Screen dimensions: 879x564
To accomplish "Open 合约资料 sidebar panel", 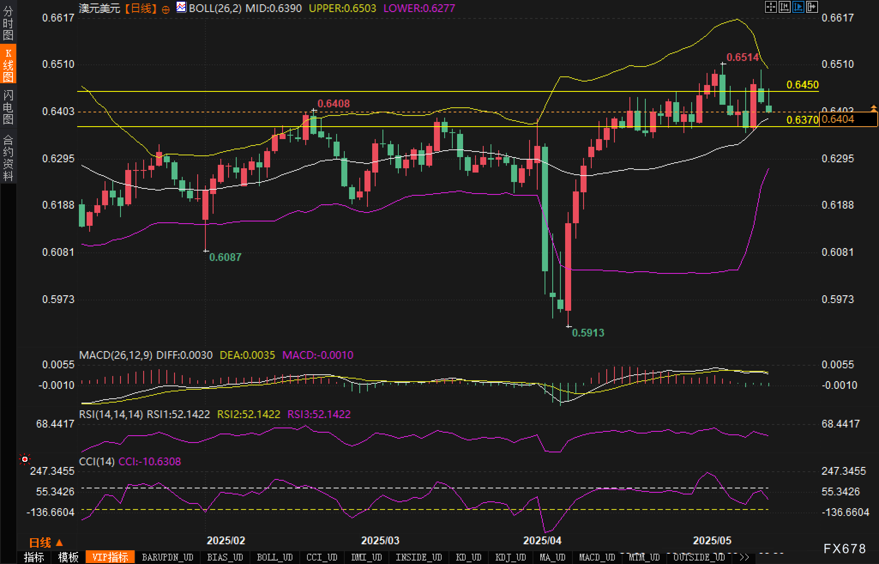I will [8, 158].
